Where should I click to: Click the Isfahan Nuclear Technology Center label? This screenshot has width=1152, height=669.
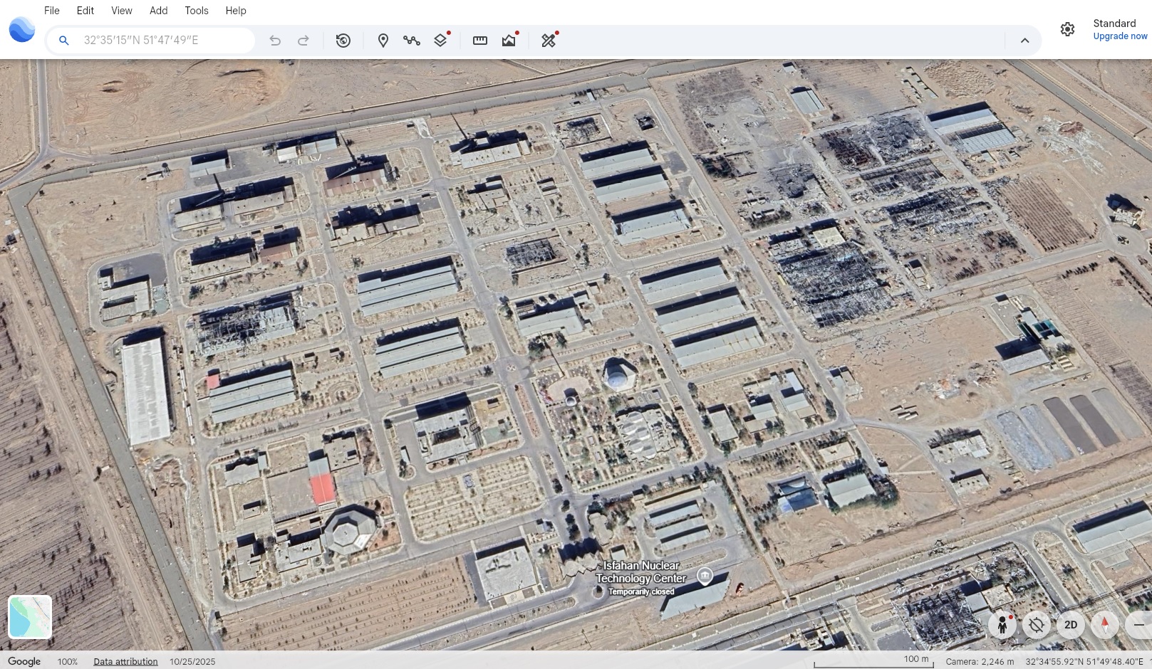click(641, 572)
